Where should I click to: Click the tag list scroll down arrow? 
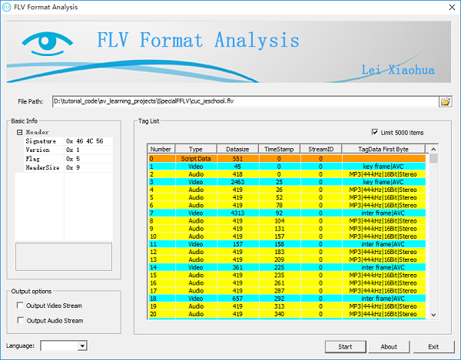coord(433,315)
